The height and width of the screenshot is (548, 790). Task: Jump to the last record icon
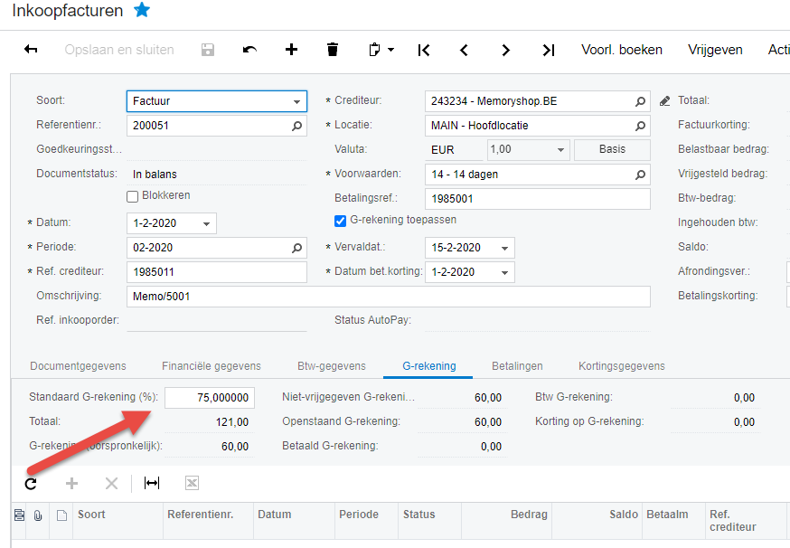point(548,50)
